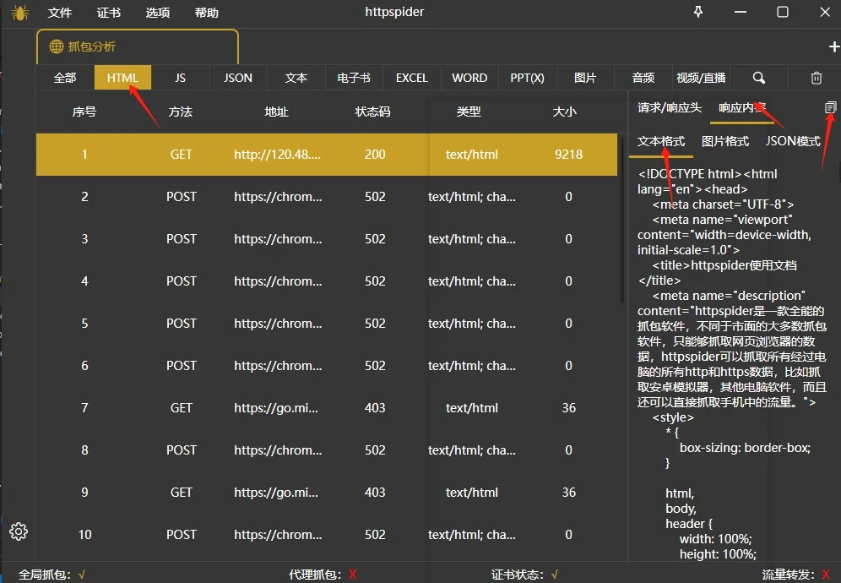
Task: Clear captured packets with trash icon
Action: [x=817, y=78]
